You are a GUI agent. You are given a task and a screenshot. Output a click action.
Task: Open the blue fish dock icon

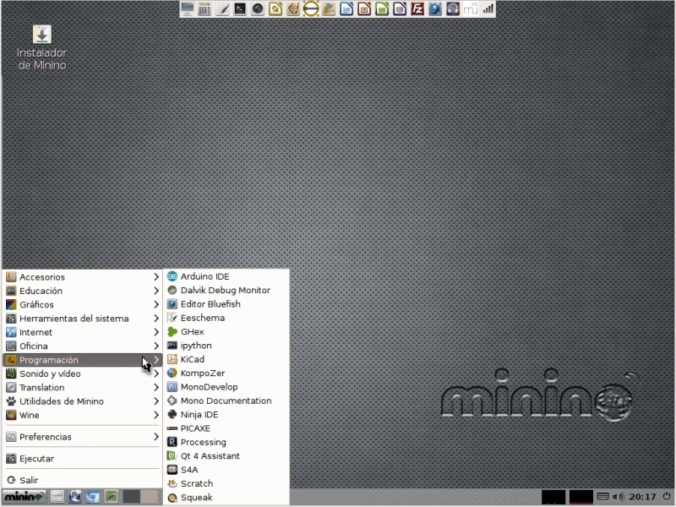click(435, 9)
